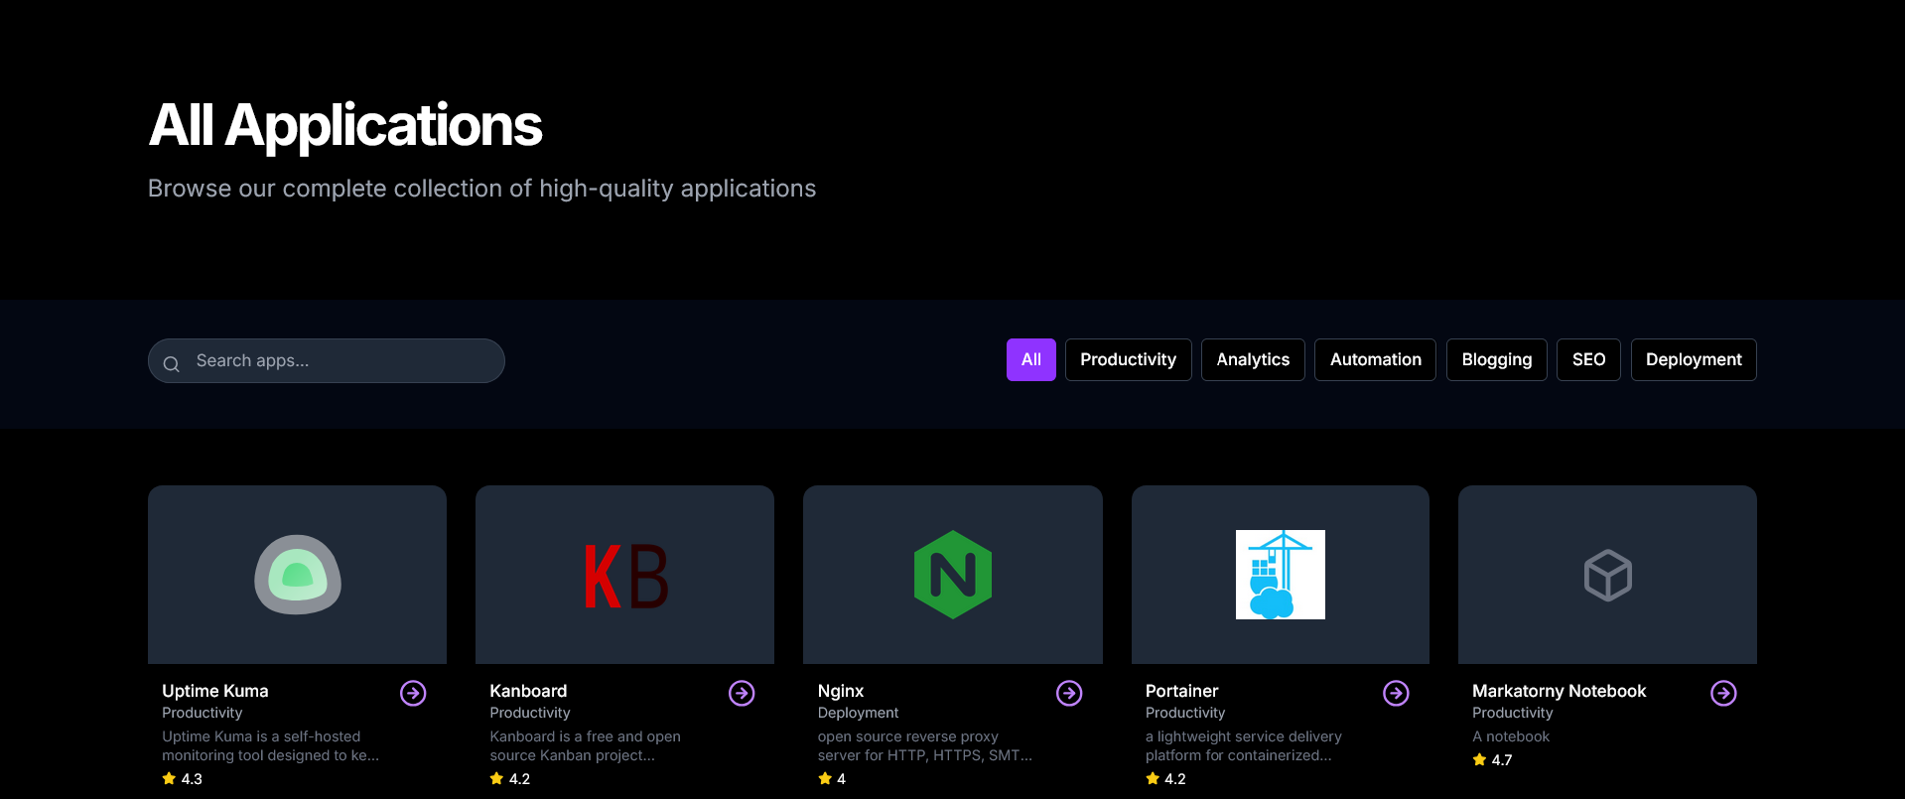Viewport: 1906px width, 799px height.
Task: Click the All Applications heading
Action: pos(345,125)
